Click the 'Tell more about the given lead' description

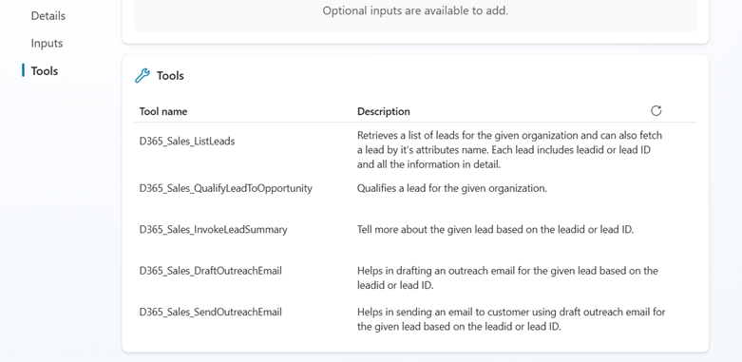495,230
